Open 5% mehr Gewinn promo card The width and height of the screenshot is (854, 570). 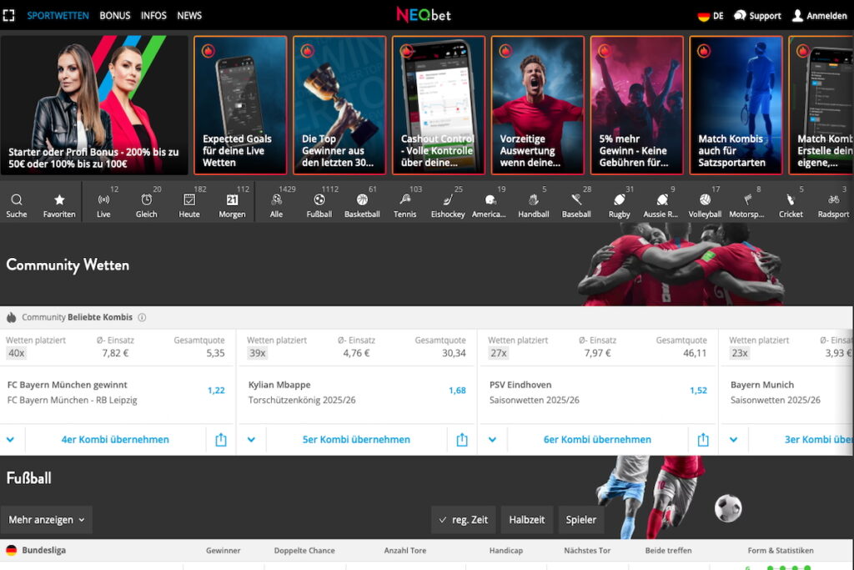(x=636, y=105)
